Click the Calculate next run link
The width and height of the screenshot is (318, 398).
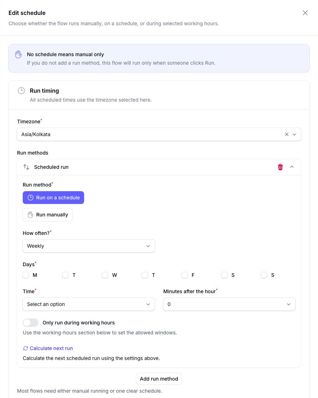pyautogui.click(x=51, y=348)
